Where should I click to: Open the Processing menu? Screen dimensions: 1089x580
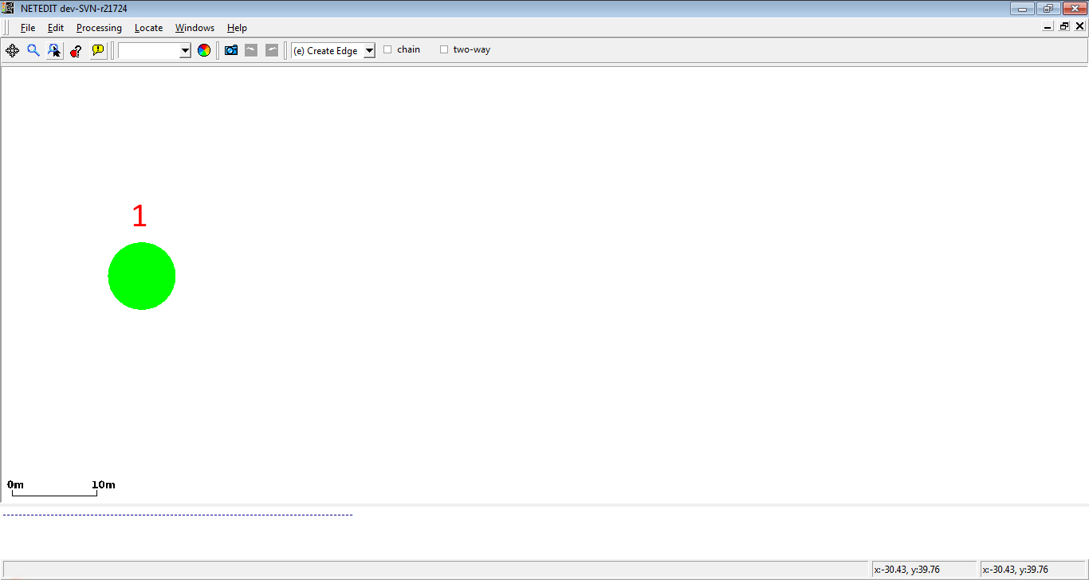point(99,28)
